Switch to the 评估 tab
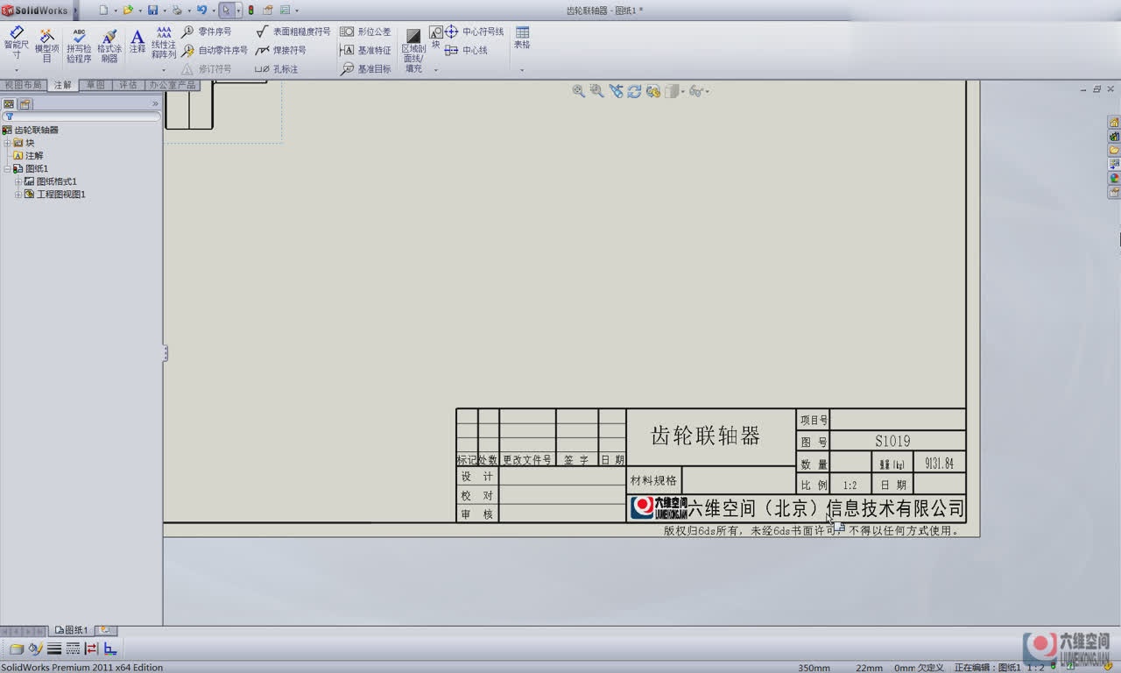 click(x=128, y=85)
